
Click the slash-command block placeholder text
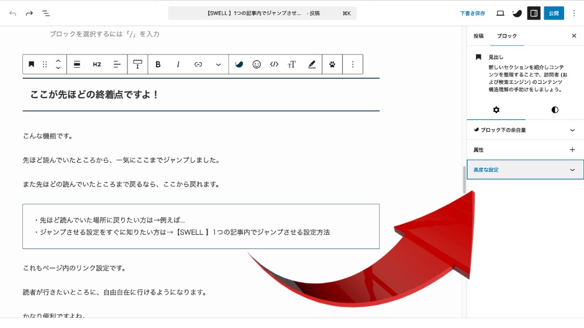pos(104,34)
